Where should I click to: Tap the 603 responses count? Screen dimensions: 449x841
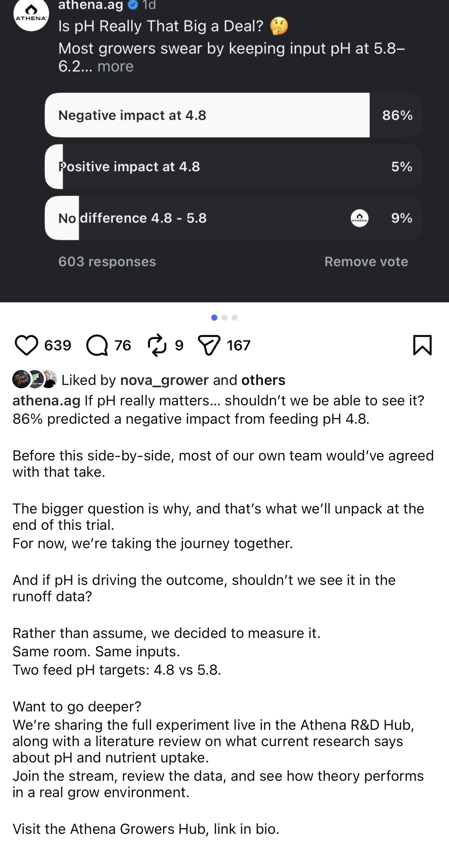pyautogui.click(x=107, y=262)
